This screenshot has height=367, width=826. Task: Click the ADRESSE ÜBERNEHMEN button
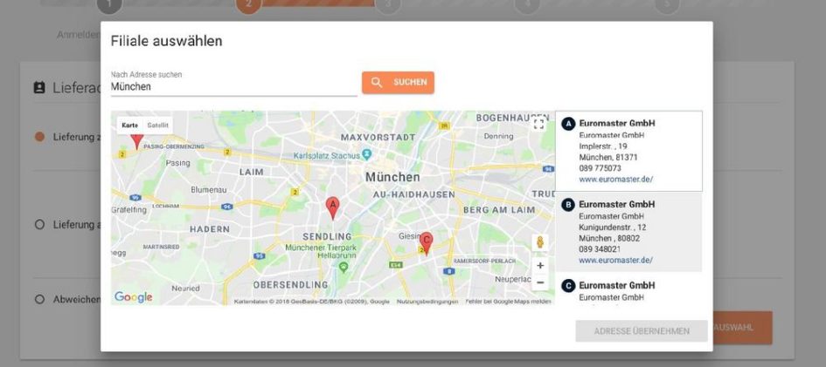click(x=642, y=331)
